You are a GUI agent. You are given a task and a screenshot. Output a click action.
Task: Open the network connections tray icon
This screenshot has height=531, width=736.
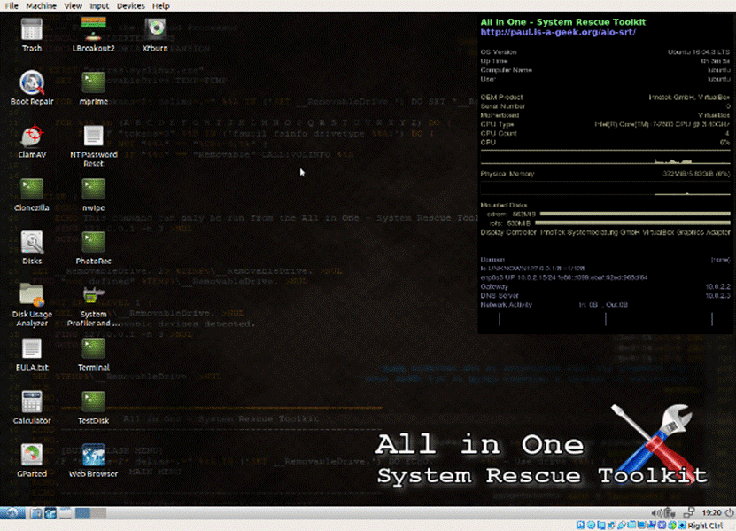click(689, 512)
